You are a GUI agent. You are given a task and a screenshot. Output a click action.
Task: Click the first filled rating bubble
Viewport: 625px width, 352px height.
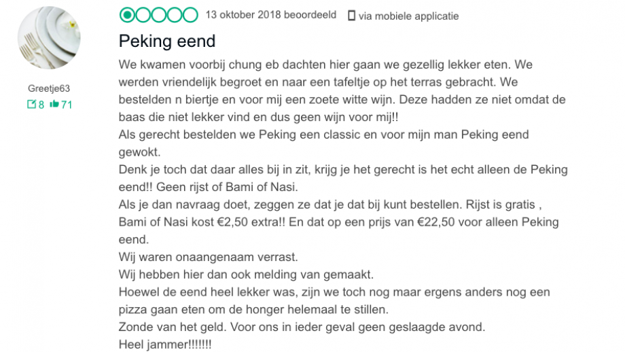[127, 15]
